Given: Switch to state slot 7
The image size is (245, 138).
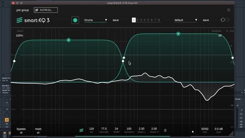Looking at the screenshot, I should (155, 20).
